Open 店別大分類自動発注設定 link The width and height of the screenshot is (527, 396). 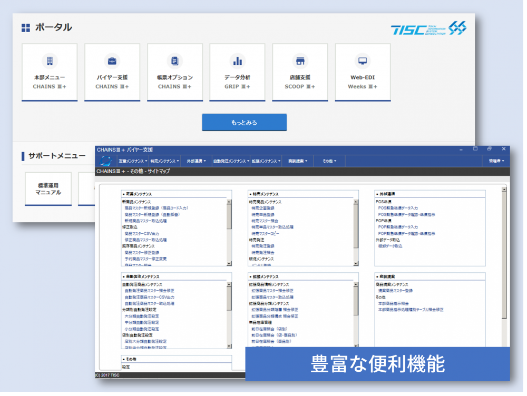click(145, 342)
